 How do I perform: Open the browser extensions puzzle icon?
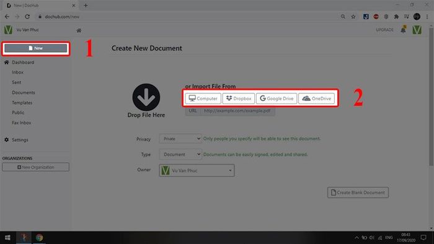(x=396, y=17)
